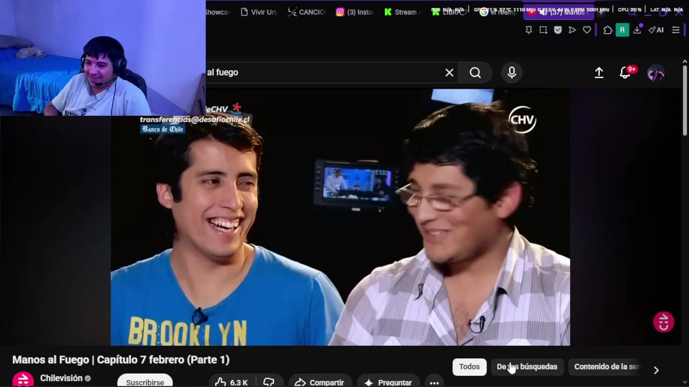This screenshot has height=387, width=689.
Task: Click the Preguntar button
Action: [x=388, y=382]
